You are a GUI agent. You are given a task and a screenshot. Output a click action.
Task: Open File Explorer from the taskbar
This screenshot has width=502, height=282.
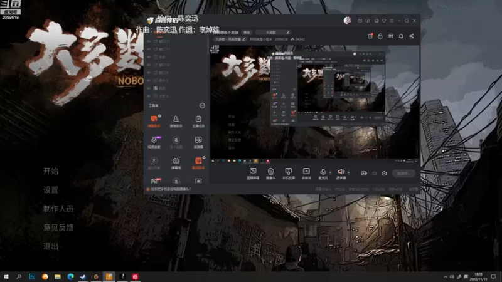(58, 276)
